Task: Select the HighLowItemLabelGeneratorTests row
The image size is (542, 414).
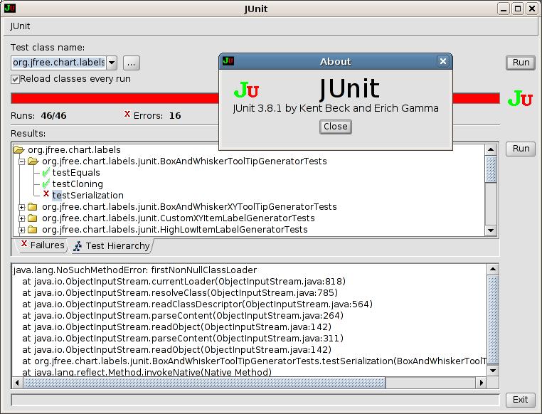Action: pos(174,230)
